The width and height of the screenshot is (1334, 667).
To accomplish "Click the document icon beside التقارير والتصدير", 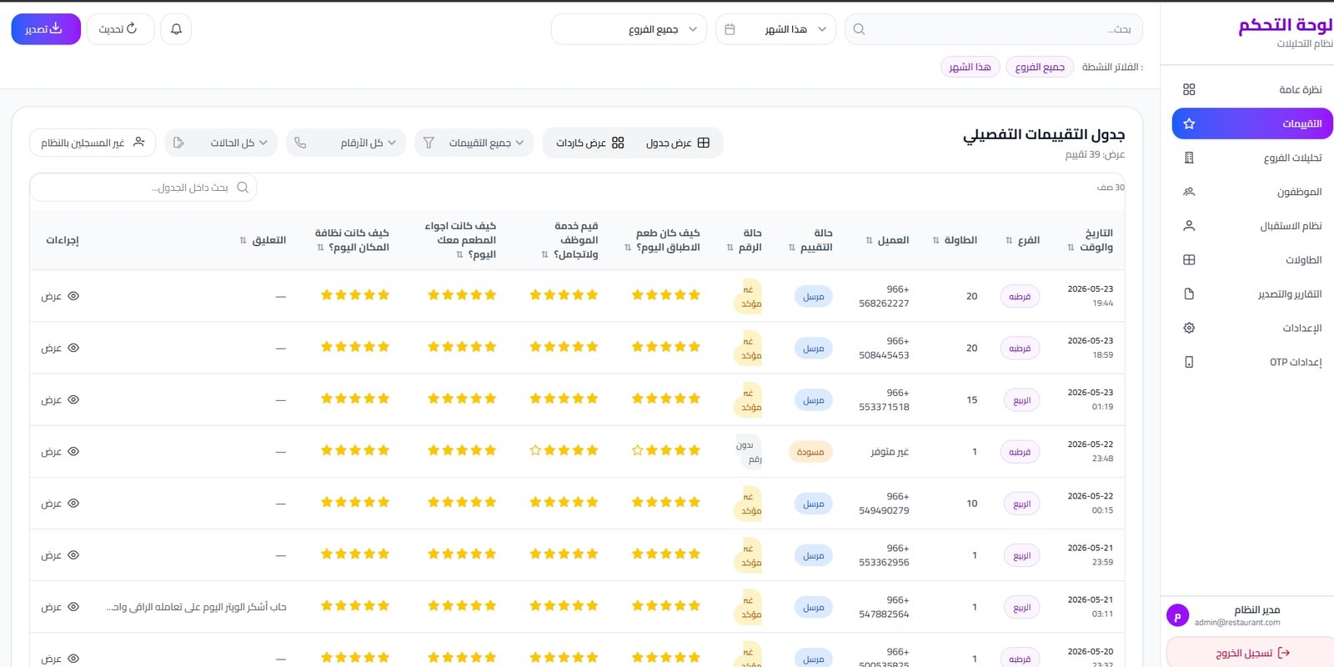I will [x=1189, y=293].
